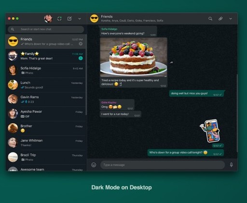Search within the Friends chat

pyautogui.click(x=210, y=19)
